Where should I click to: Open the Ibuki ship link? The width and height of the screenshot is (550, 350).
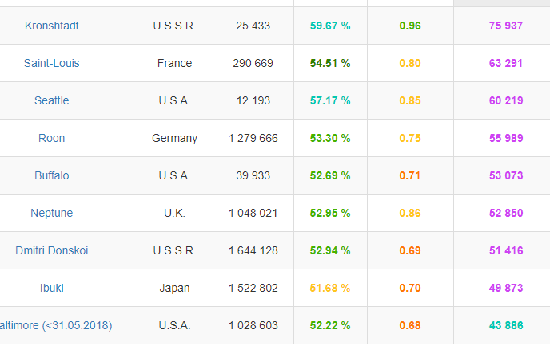pos(52,288)
